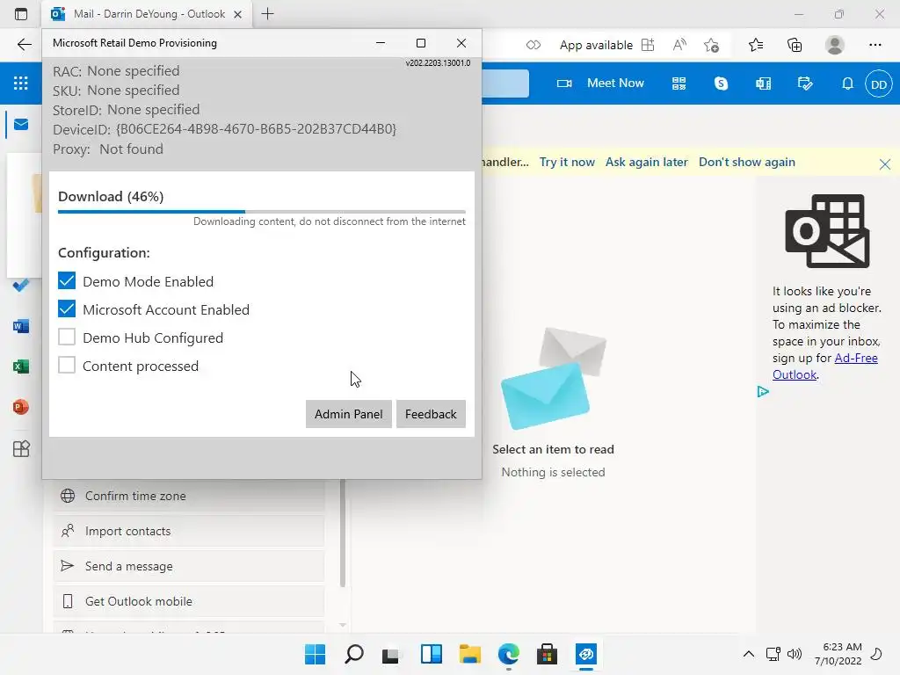Open the Collections icon in Edge

[795, 45]
